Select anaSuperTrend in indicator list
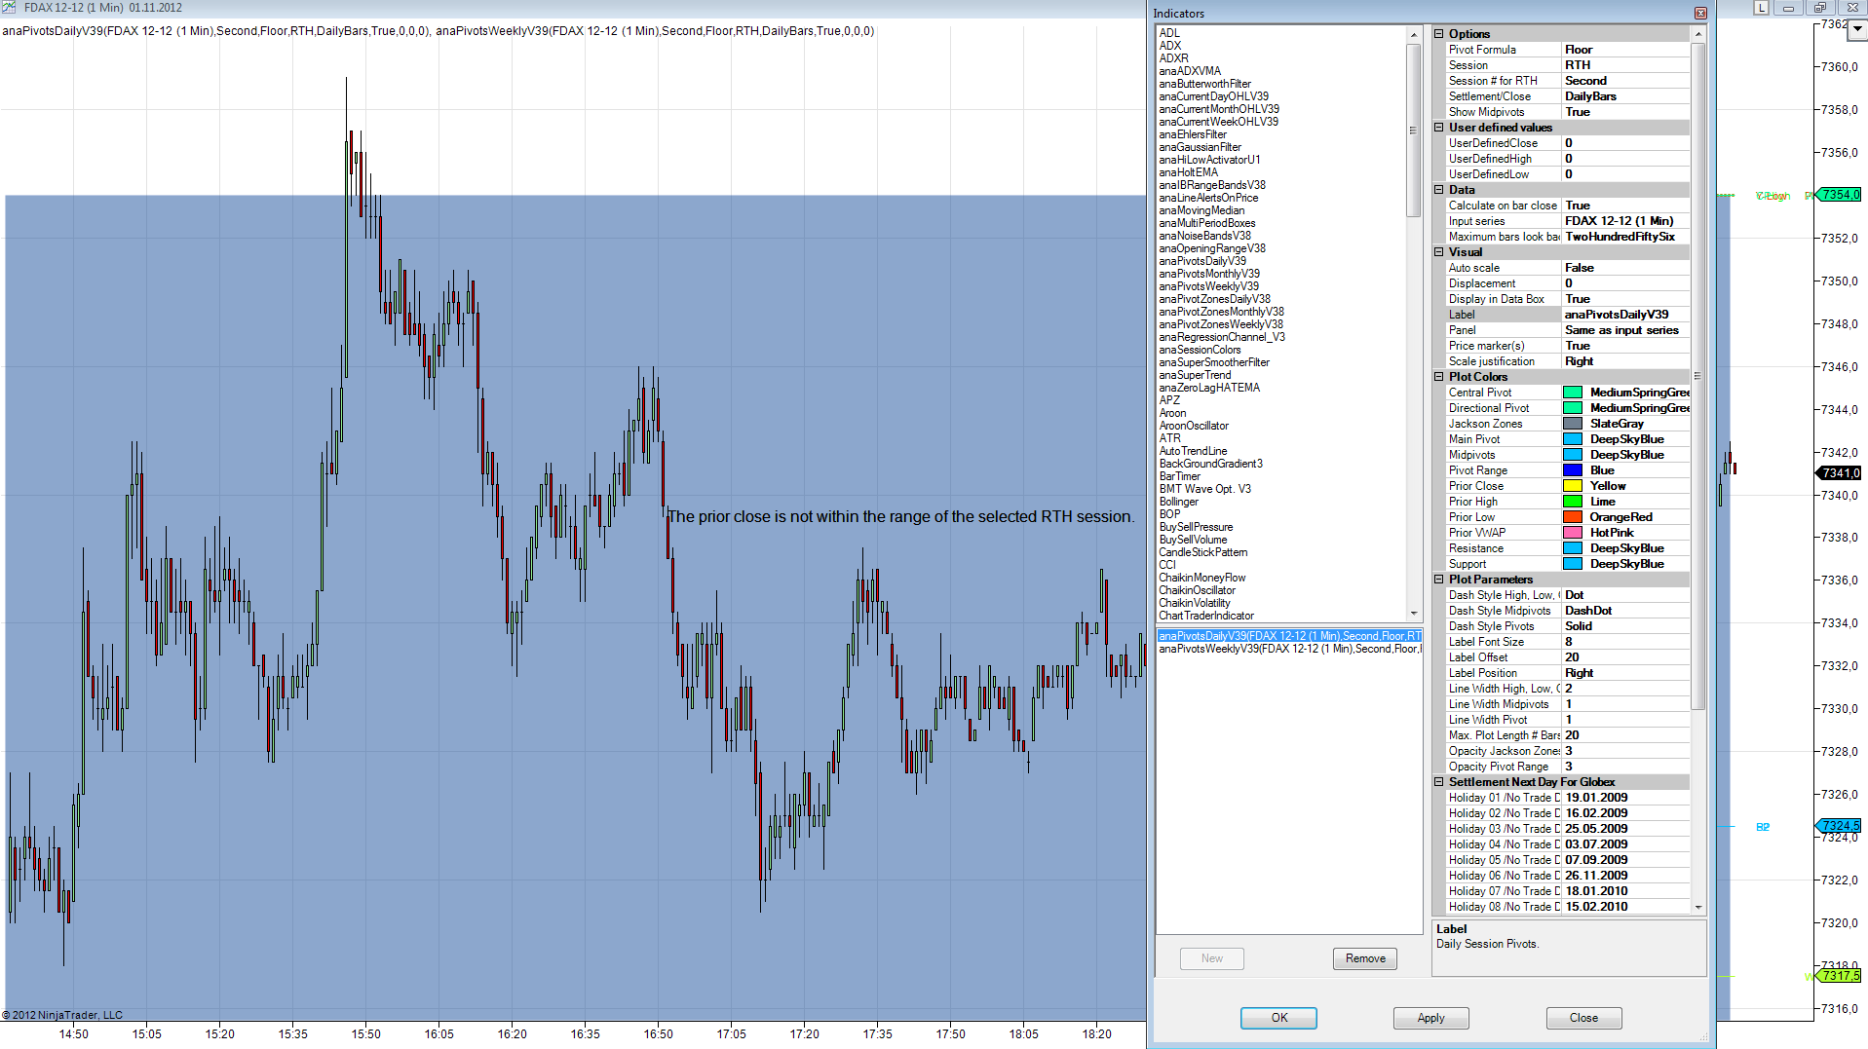The width and height of the screenshot is (1868, 1049). (x=1195, y=375)
